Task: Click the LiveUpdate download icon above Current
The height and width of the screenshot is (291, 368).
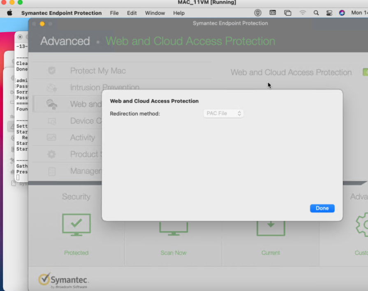Action: click(271, 229)
